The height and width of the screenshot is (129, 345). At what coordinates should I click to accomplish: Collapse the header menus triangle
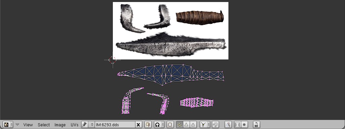[x=17, y=125]
